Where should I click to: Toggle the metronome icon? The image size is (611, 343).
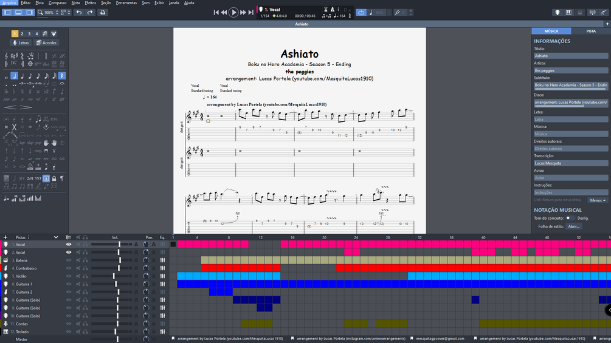click(333, 9)
